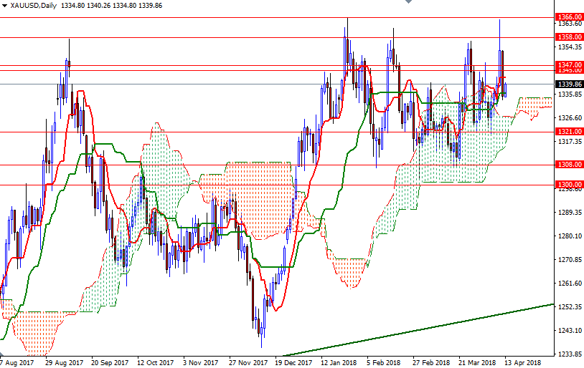Click the 1280.10 value on price axis
Viewport: 584px width, 368px height.
point(569,236)
